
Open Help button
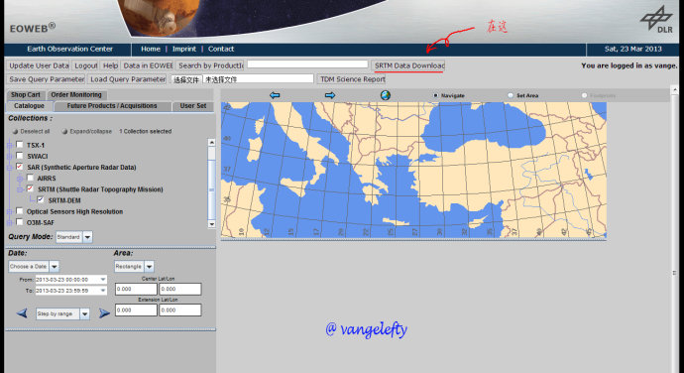coord(110,65)
